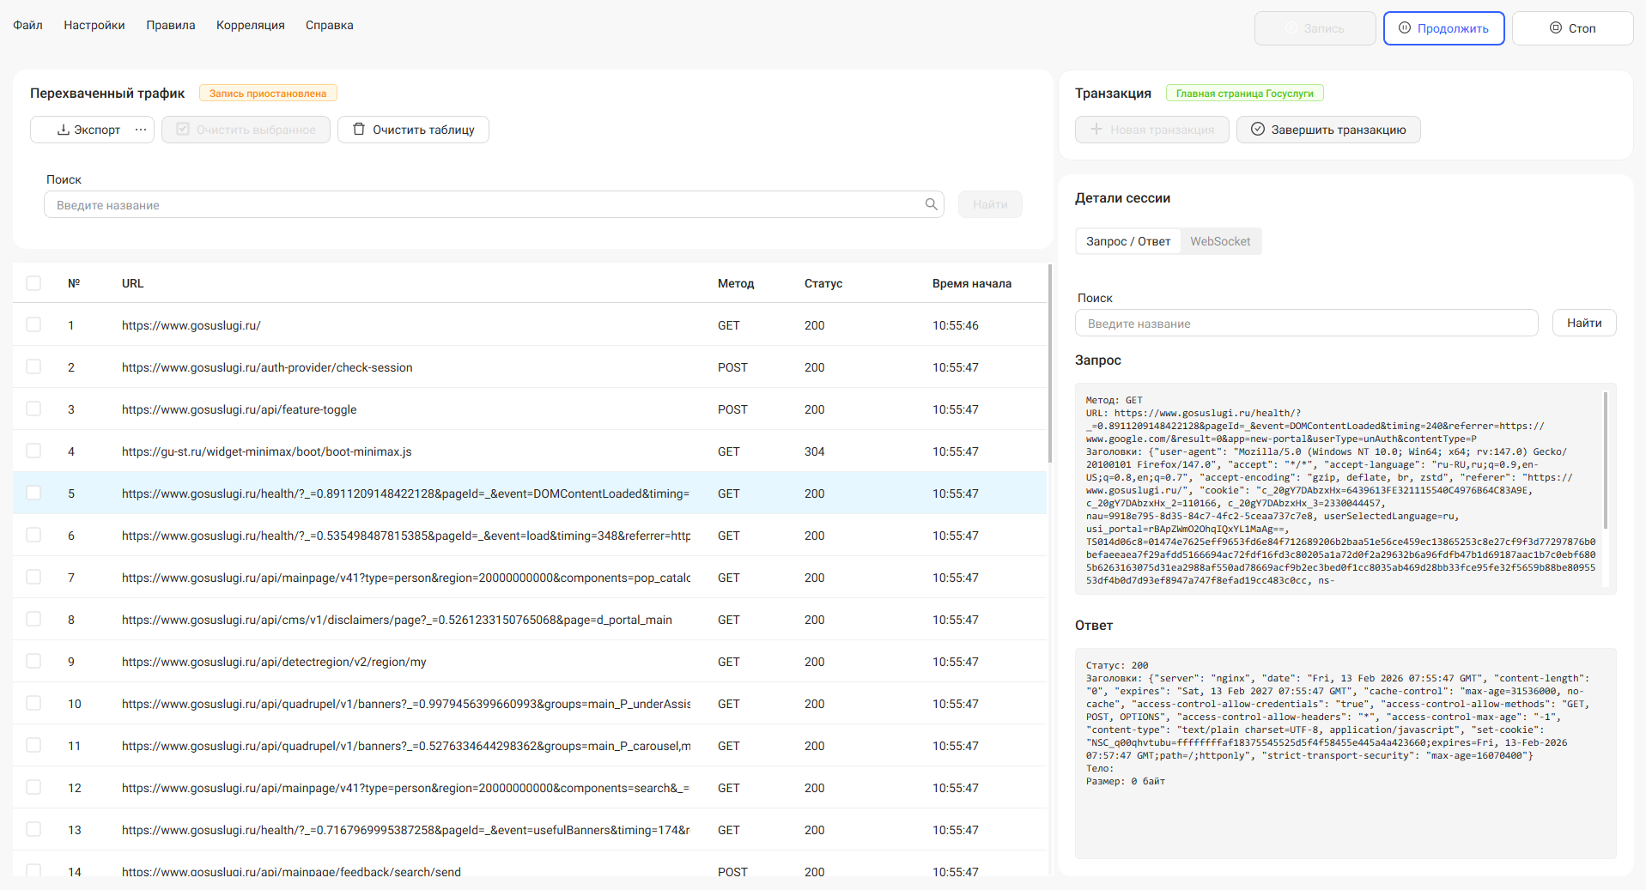The width and height of the screenshot is (1646, 890).
Task: Select checkbox for row 4 boot-minimax.js
Action: click(x=33, y=451)
